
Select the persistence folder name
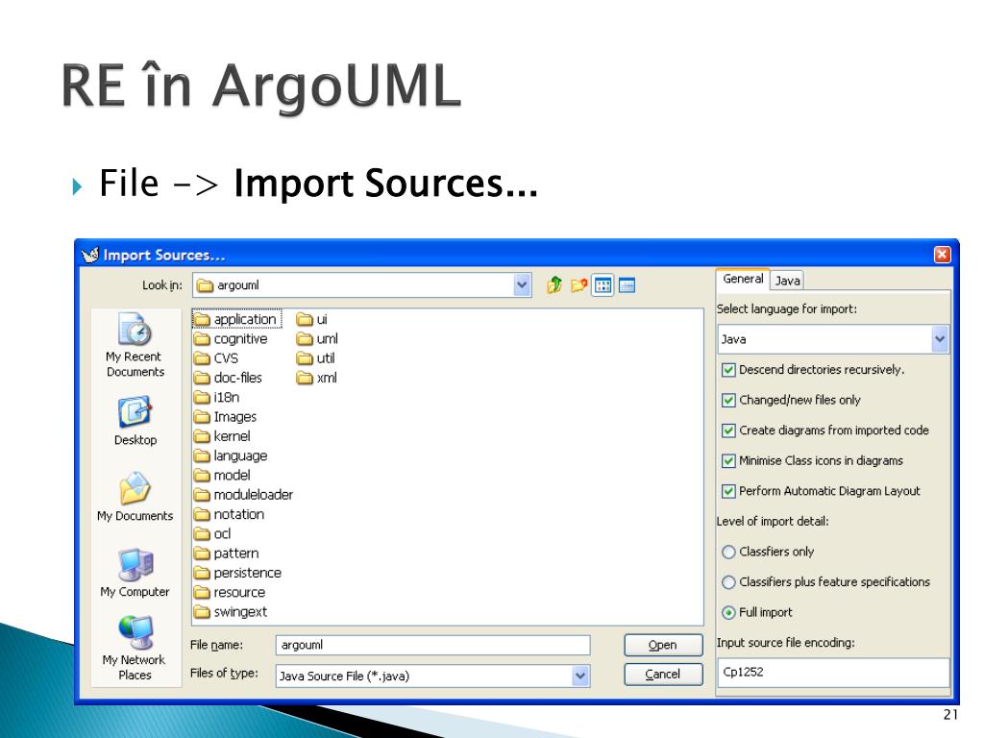[247, 573]
